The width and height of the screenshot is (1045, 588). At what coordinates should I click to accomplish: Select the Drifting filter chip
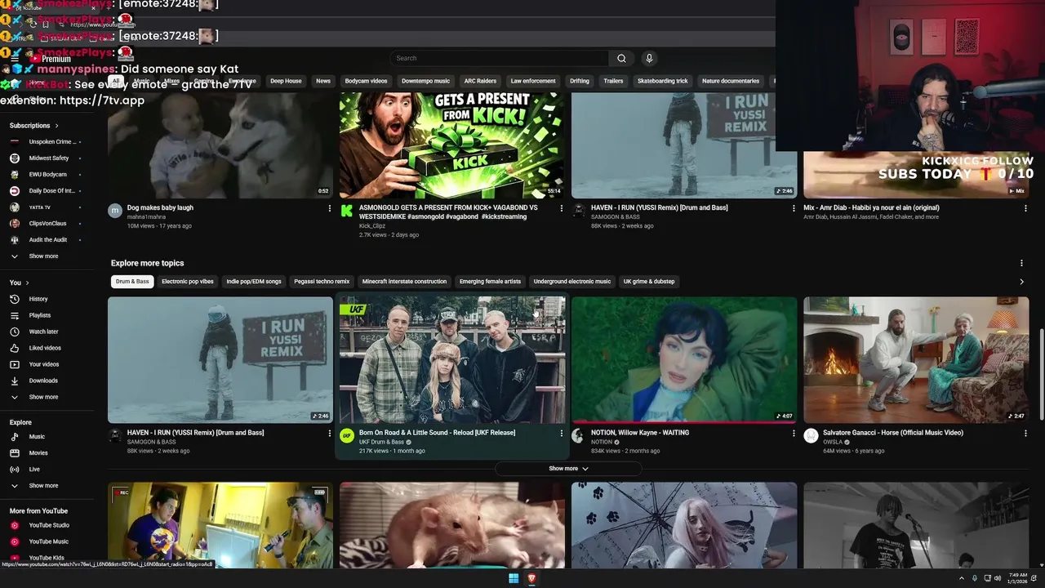[580, 81]
